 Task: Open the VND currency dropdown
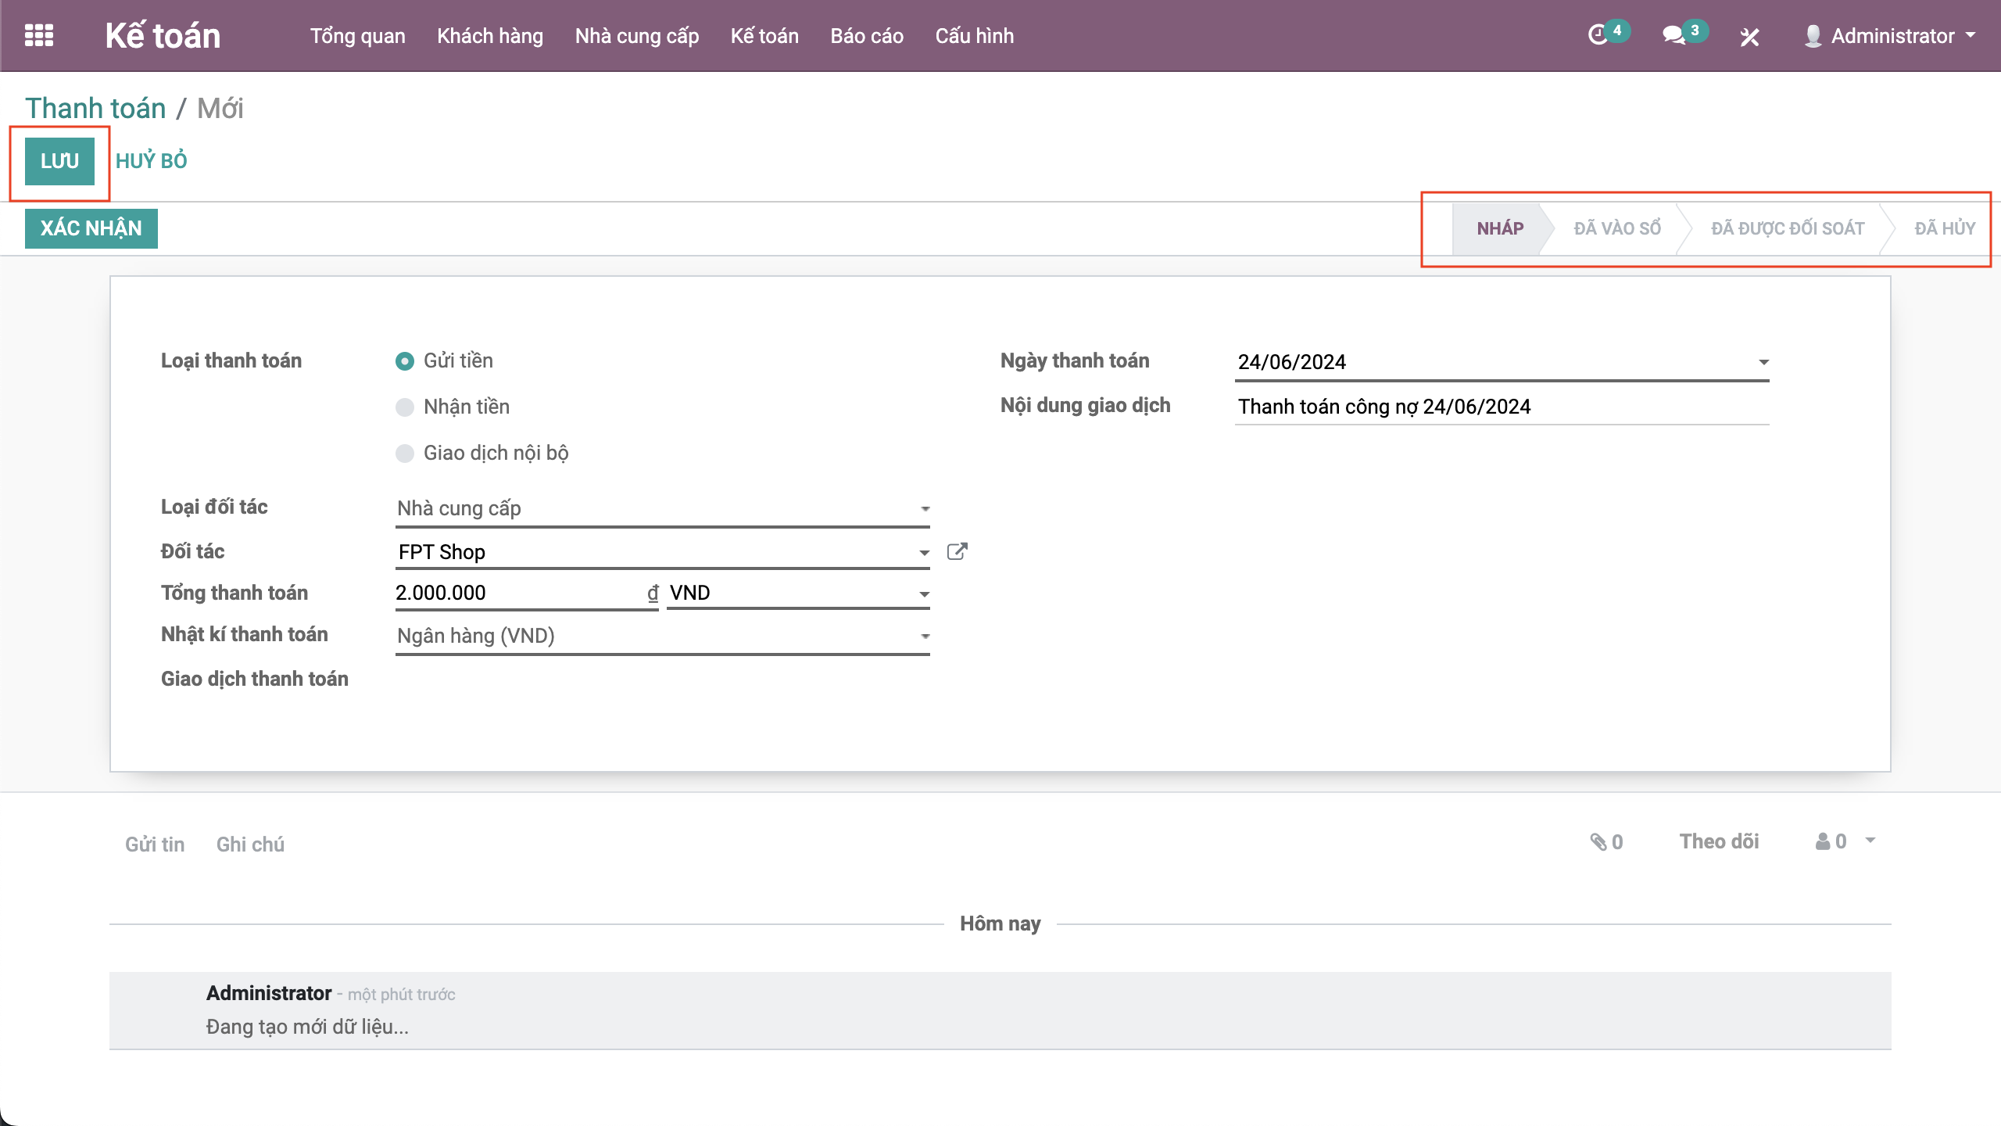point(797,593)
